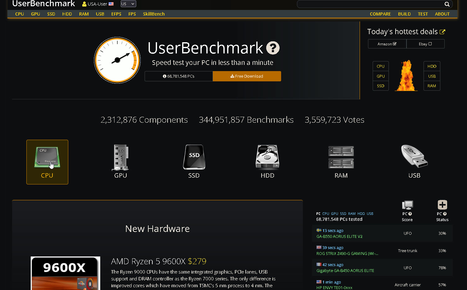Click the 13 secs ago timestamp
The width and height of the screenshot is (467, 290).
click(333, 230)
